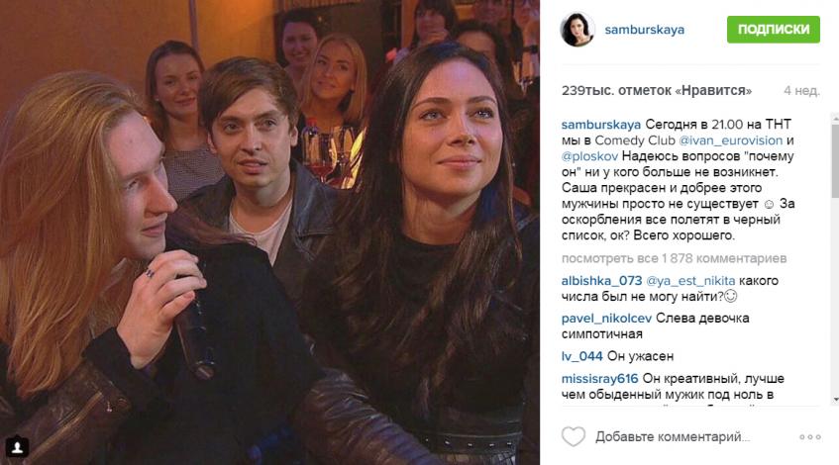Screen dimensions: 839x465
Task: Open the @ya_est_nikita mention
Action: pos(690,281)
